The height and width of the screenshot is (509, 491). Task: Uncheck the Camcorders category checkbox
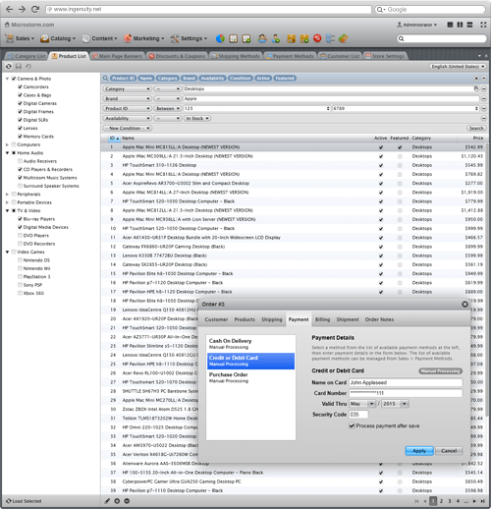point(20,86)
